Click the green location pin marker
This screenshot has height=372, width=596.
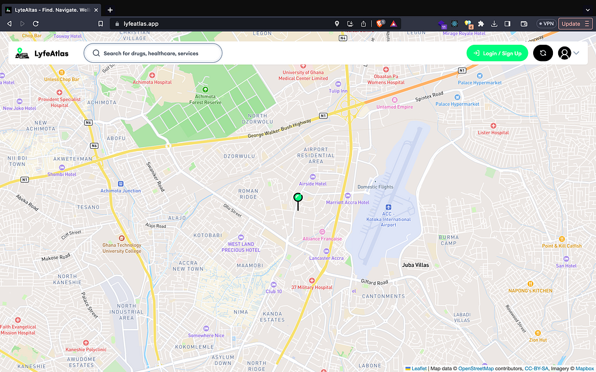[298, 198]
